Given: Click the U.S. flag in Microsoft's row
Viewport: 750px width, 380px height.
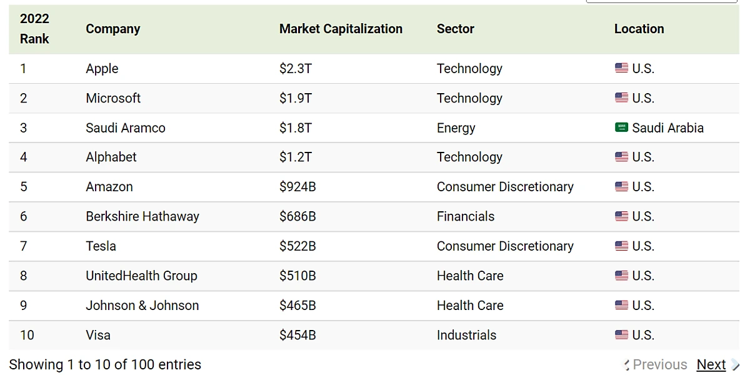Looking at the screenshot, I should 621,98.
